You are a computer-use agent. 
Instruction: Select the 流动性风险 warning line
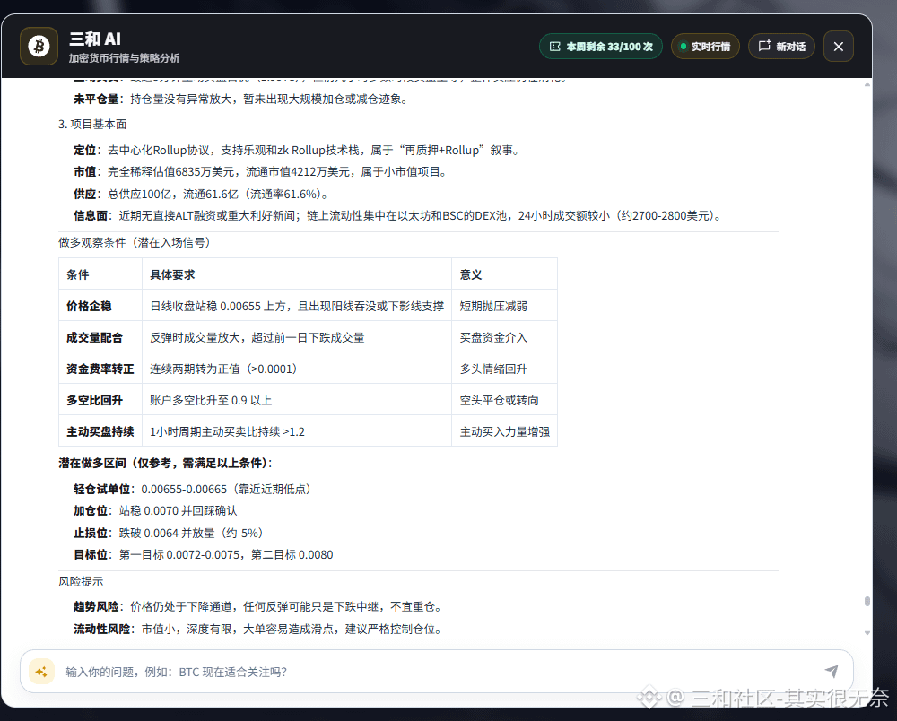tap(259, 629)
